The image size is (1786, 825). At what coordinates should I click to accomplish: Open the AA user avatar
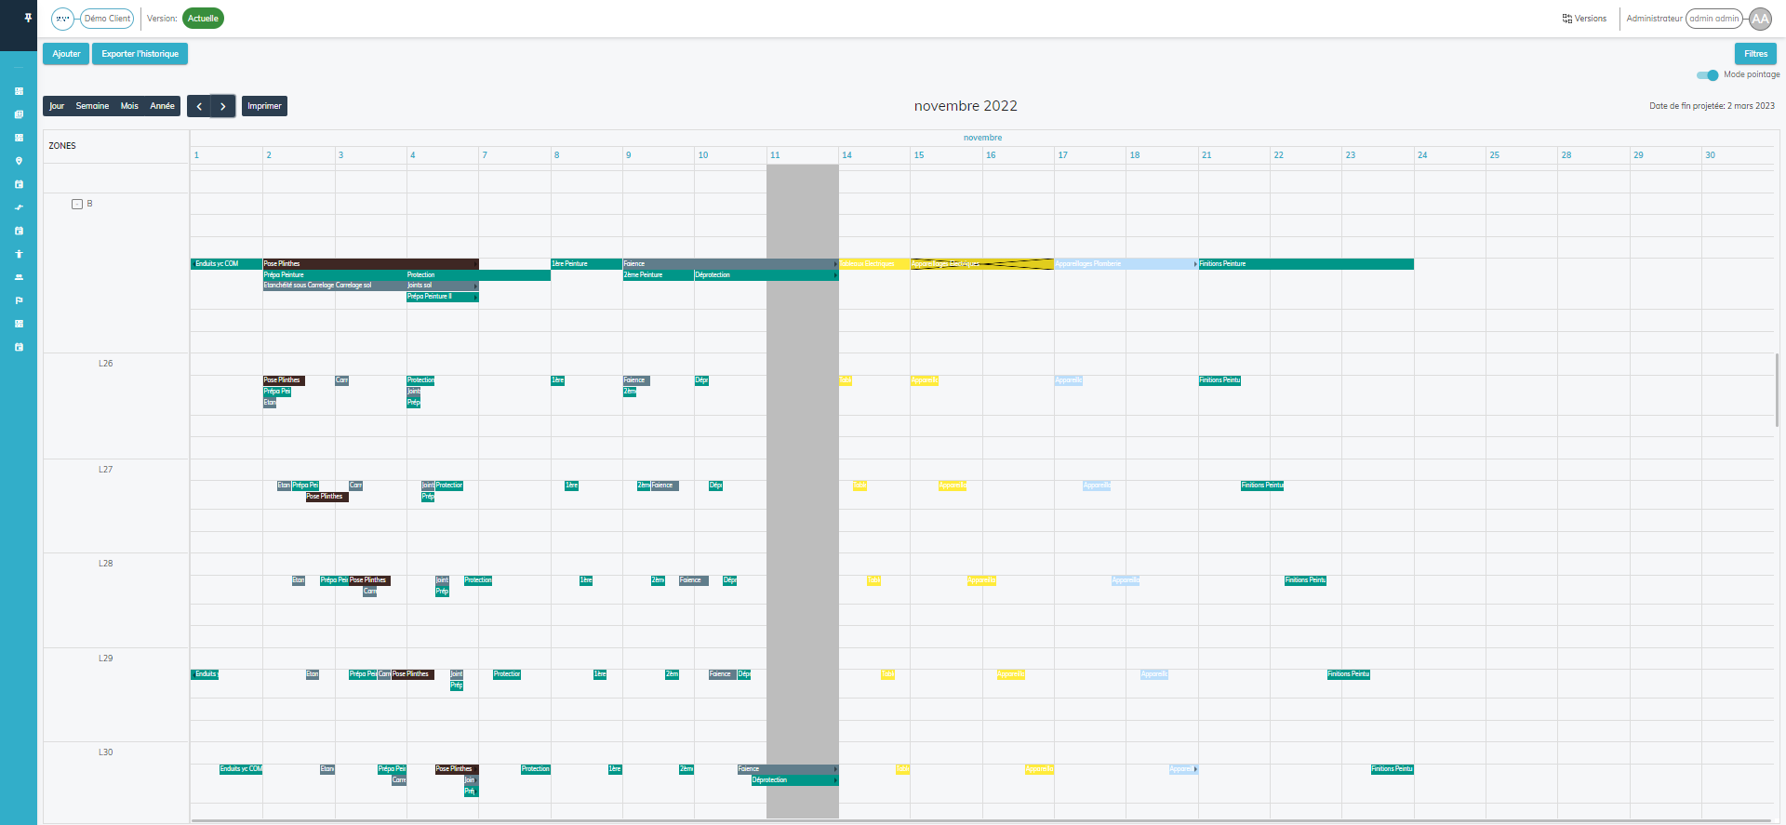(x=1760, y=19)
